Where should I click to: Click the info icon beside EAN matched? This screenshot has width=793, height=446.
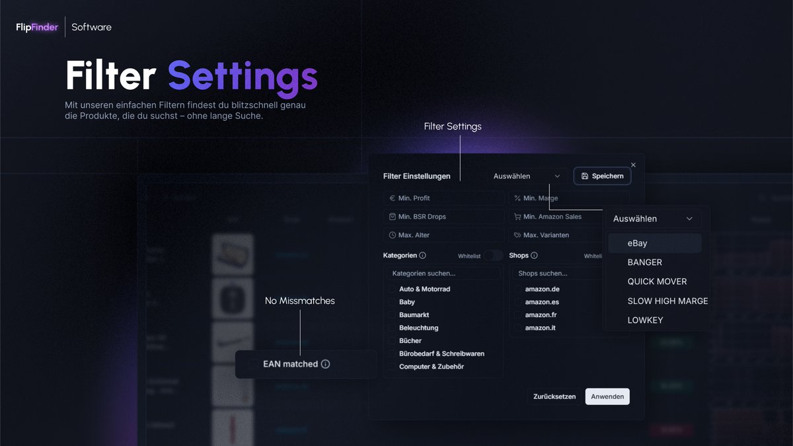point(325,364)
